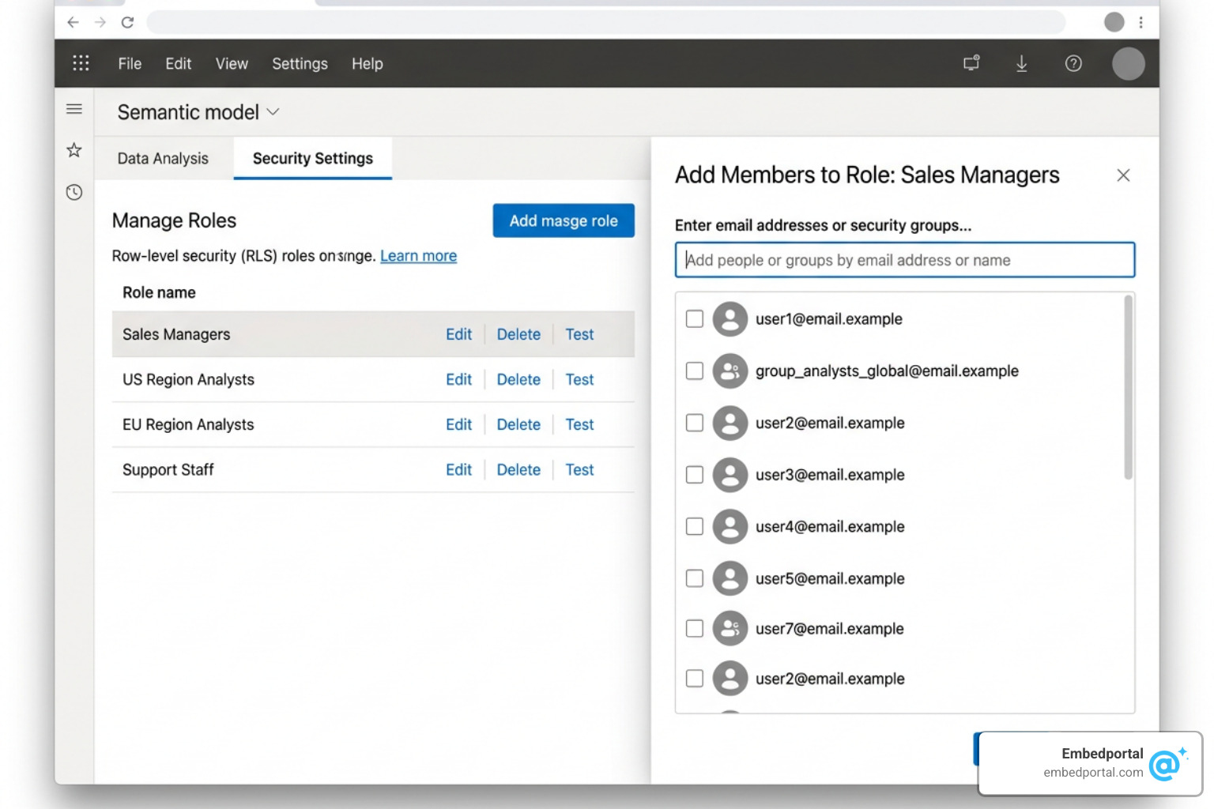Viewport: 1214px width, 809px height.
Task: Close the Add Members panel
Action: click(1123, 175)
